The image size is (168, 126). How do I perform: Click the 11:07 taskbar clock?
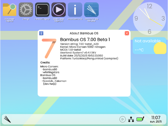pyautogui.click(x=156, y=118)
